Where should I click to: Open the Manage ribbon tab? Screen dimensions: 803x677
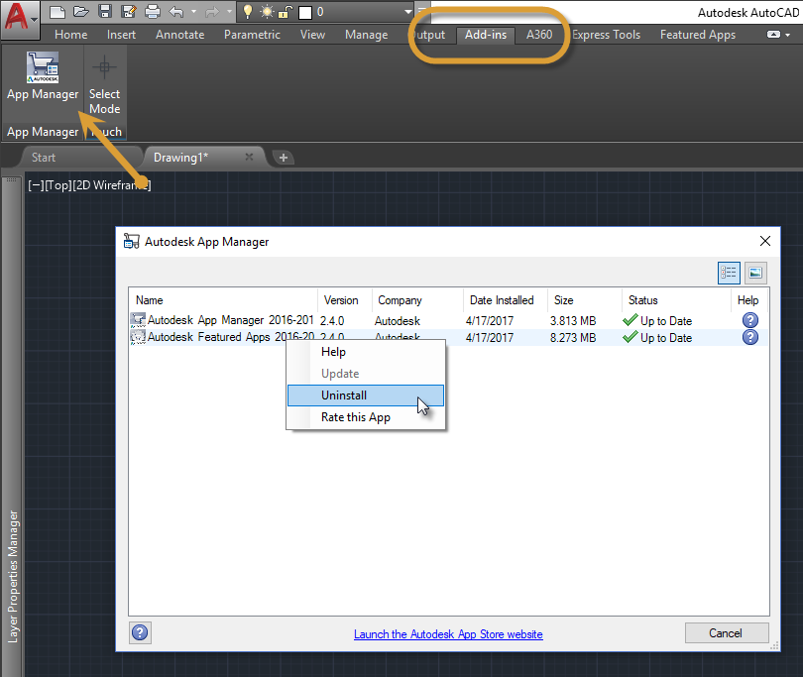366,35
